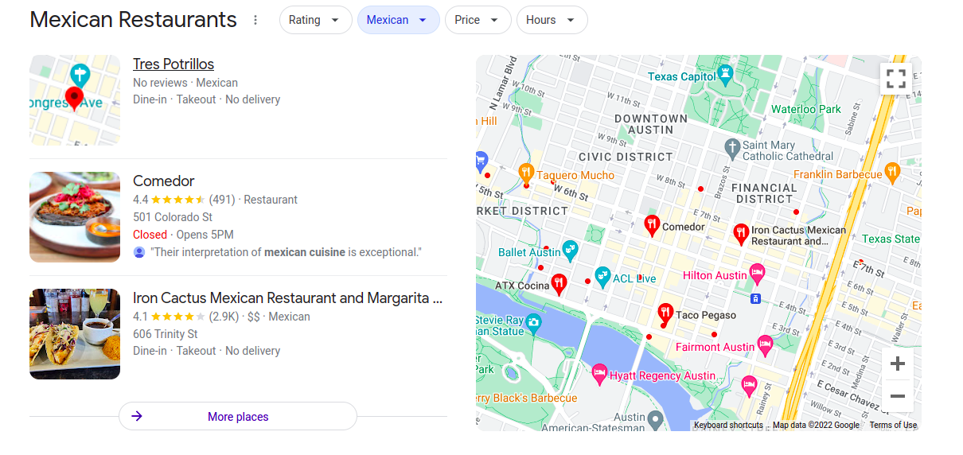Click the pink hotel marker near Rainey St
The width and height of the screenshot is (963, 455).
[x=749, y=386]
